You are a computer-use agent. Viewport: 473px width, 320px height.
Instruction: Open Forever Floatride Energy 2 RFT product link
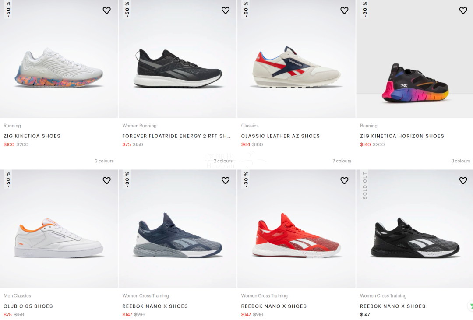[x=176, y=136]
